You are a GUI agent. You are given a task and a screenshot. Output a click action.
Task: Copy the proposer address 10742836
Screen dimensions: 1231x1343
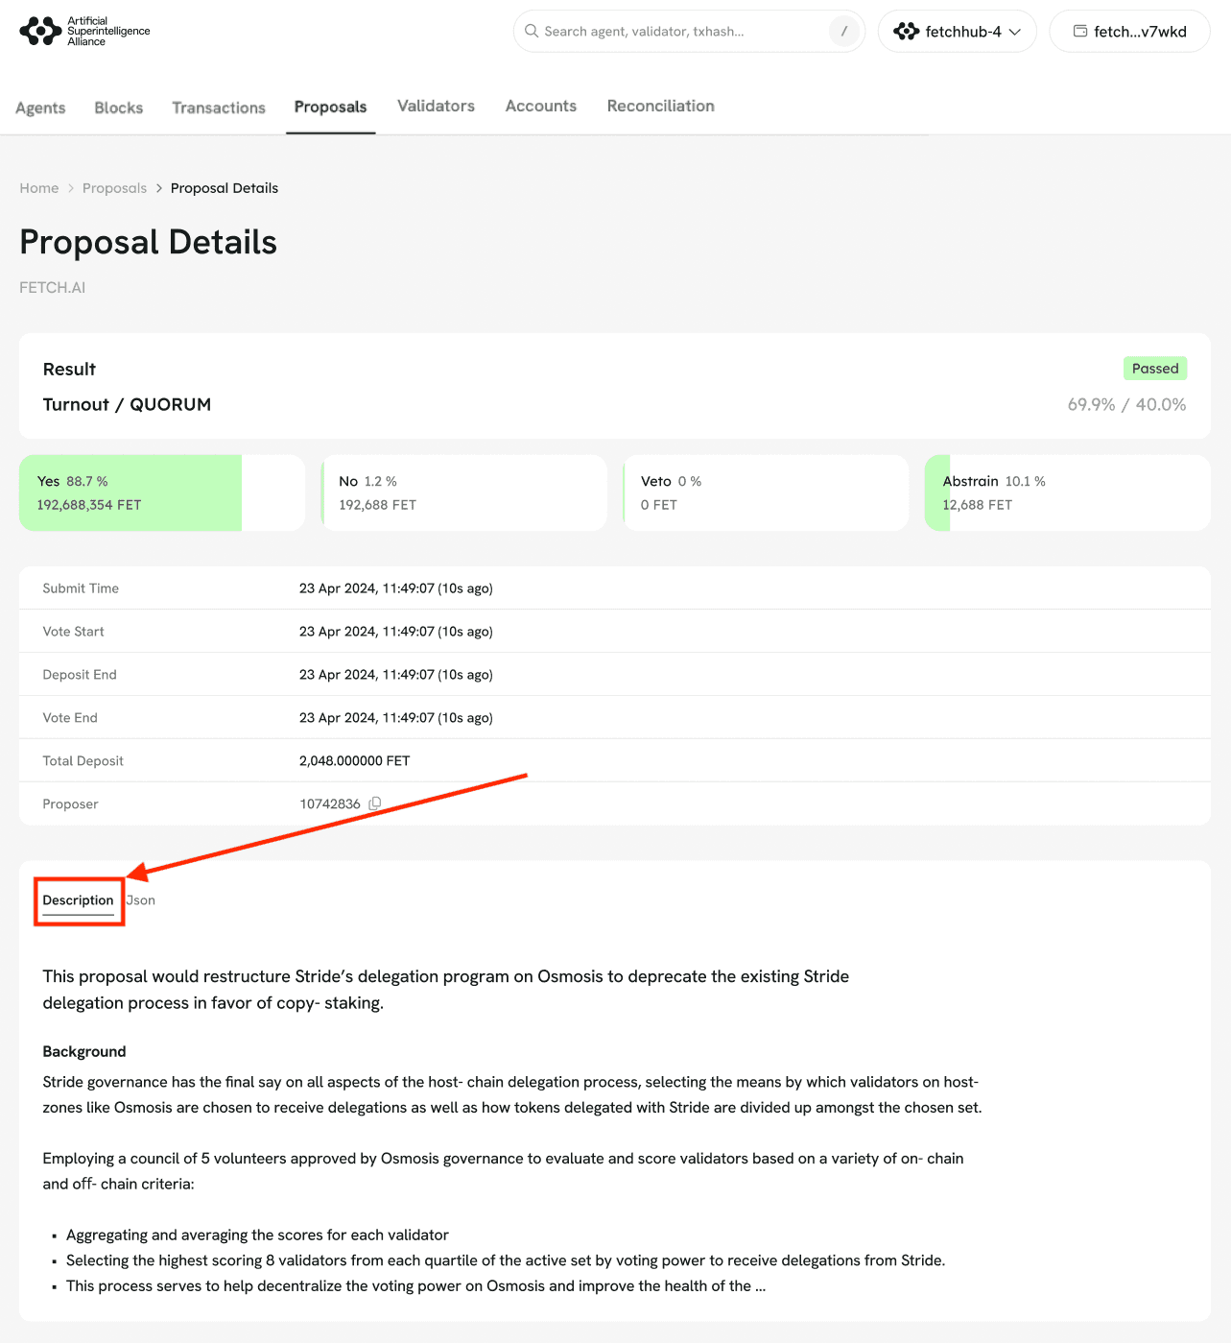375,803
